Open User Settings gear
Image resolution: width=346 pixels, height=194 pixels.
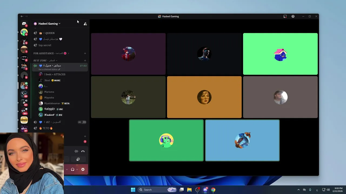[x=83, y=169]
